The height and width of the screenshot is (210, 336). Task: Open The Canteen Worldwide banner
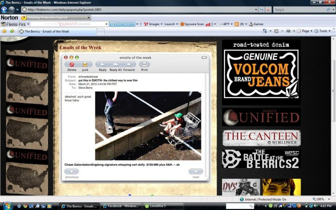pyautogui.click(x=261, y=138)
